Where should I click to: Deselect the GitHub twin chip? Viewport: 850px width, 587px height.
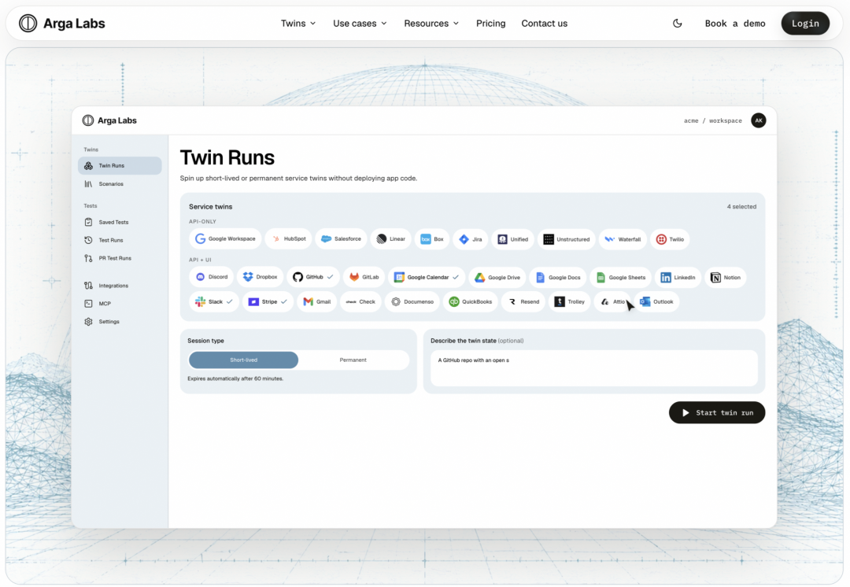pyautogui.click(x=313, y=277)
